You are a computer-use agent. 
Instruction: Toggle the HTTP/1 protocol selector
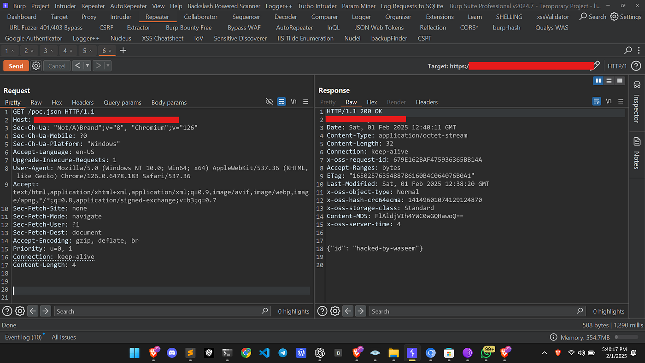(x=617, y=66)
